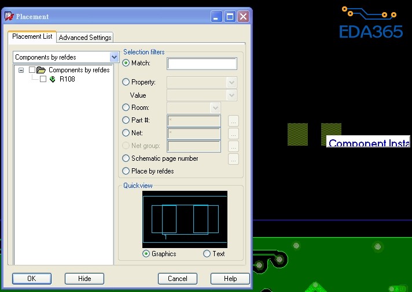This screenshot has width=412, height=292.
Task: Select the Net filter radio button
Action: tap(126, 133)
